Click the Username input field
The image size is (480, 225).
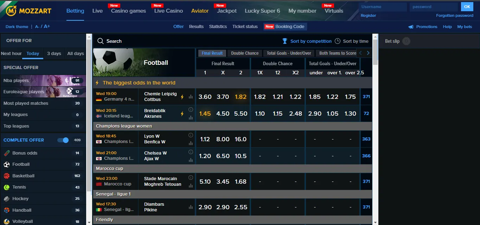pyautogui.click(x=383, y=6)
